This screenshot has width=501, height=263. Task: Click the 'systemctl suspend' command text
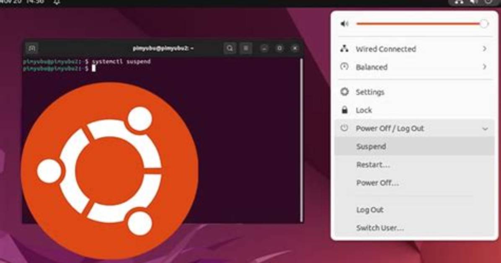point(121,62)
